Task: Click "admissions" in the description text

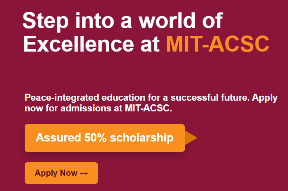Action: 94,109
